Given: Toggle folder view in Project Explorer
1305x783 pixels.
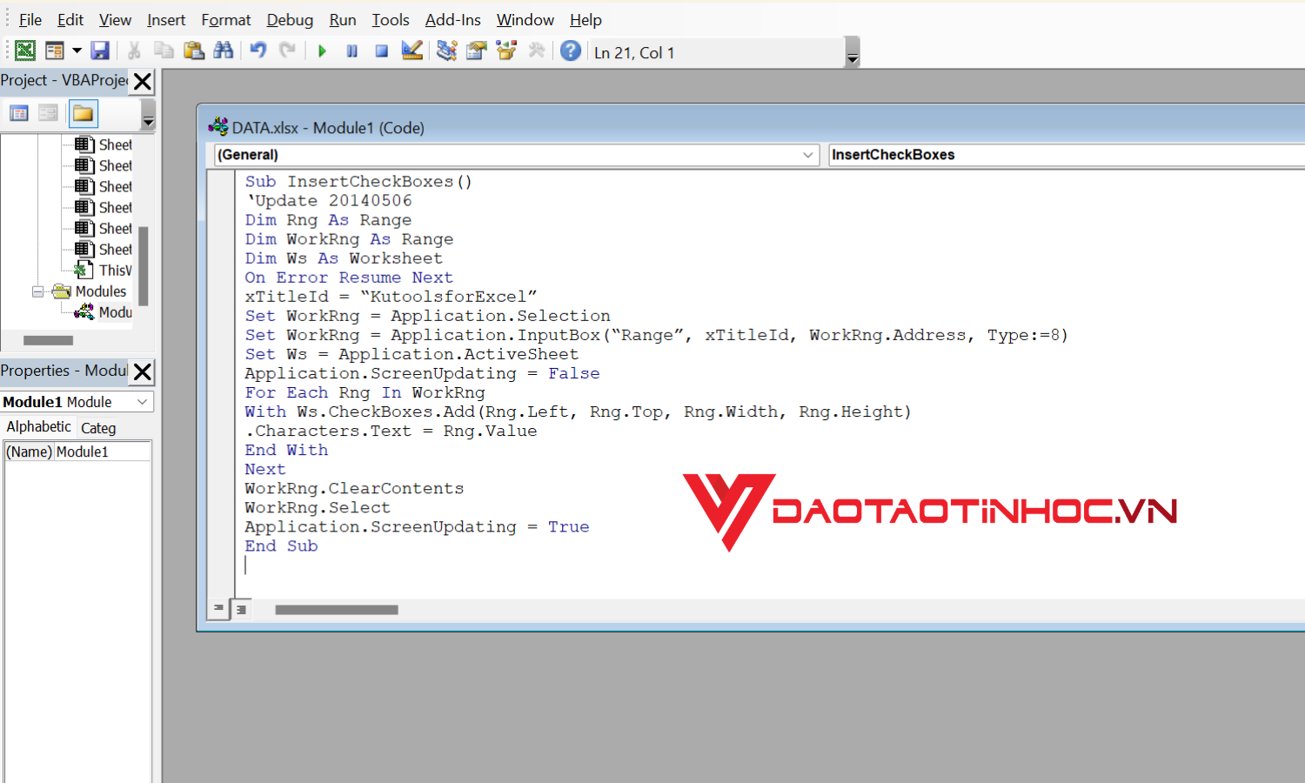Looking at the screenshot, I should click(83, 113).
